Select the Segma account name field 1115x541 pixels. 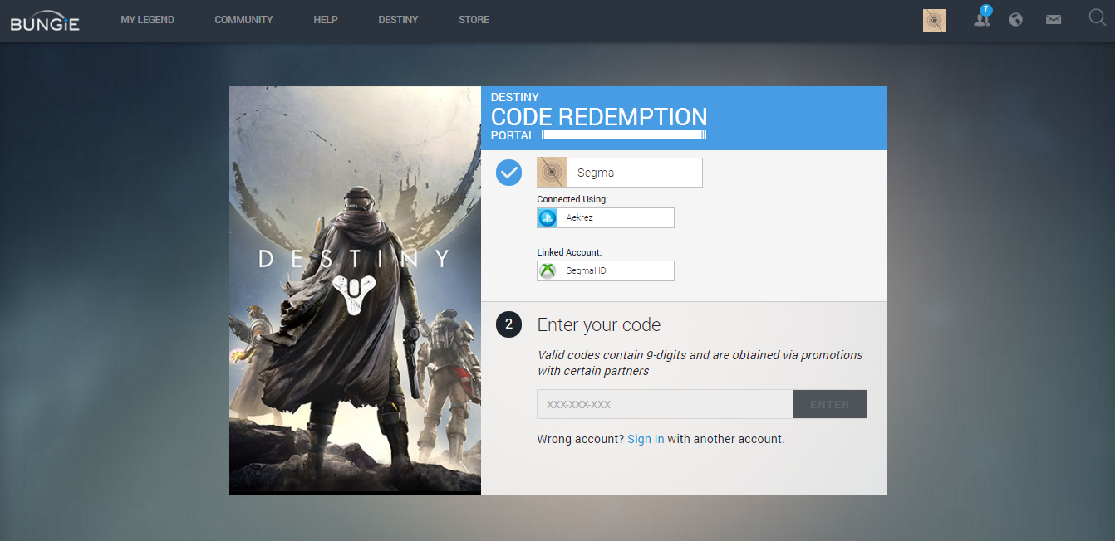click(620, 173)
